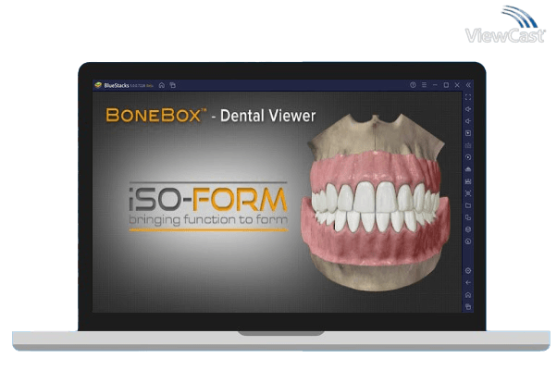Click the round icon below the cube icon

[468, 241]
